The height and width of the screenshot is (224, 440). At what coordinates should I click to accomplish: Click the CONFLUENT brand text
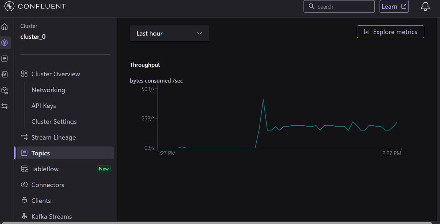[x=41, y=7]
